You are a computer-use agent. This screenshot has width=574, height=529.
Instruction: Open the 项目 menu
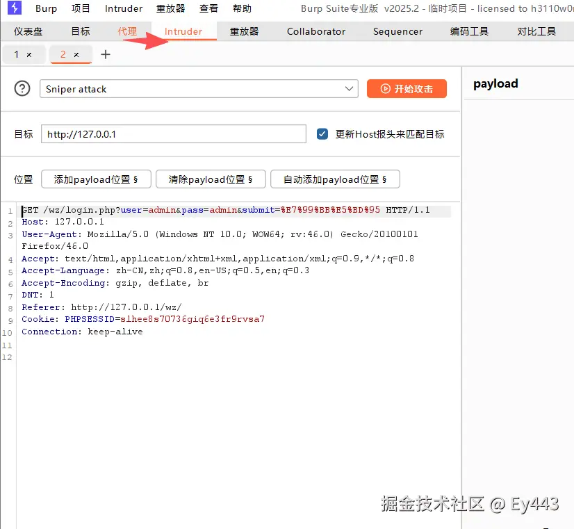click(x=81, y=8)
